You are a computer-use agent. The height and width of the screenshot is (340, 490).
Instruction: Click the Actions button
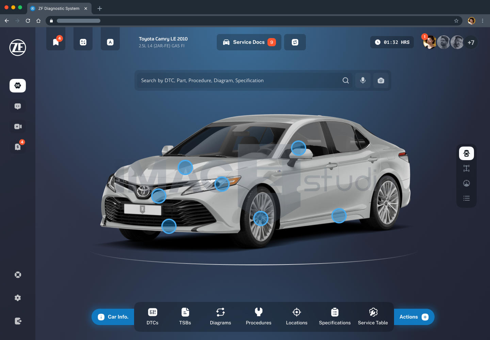click(x=414, y=317)
